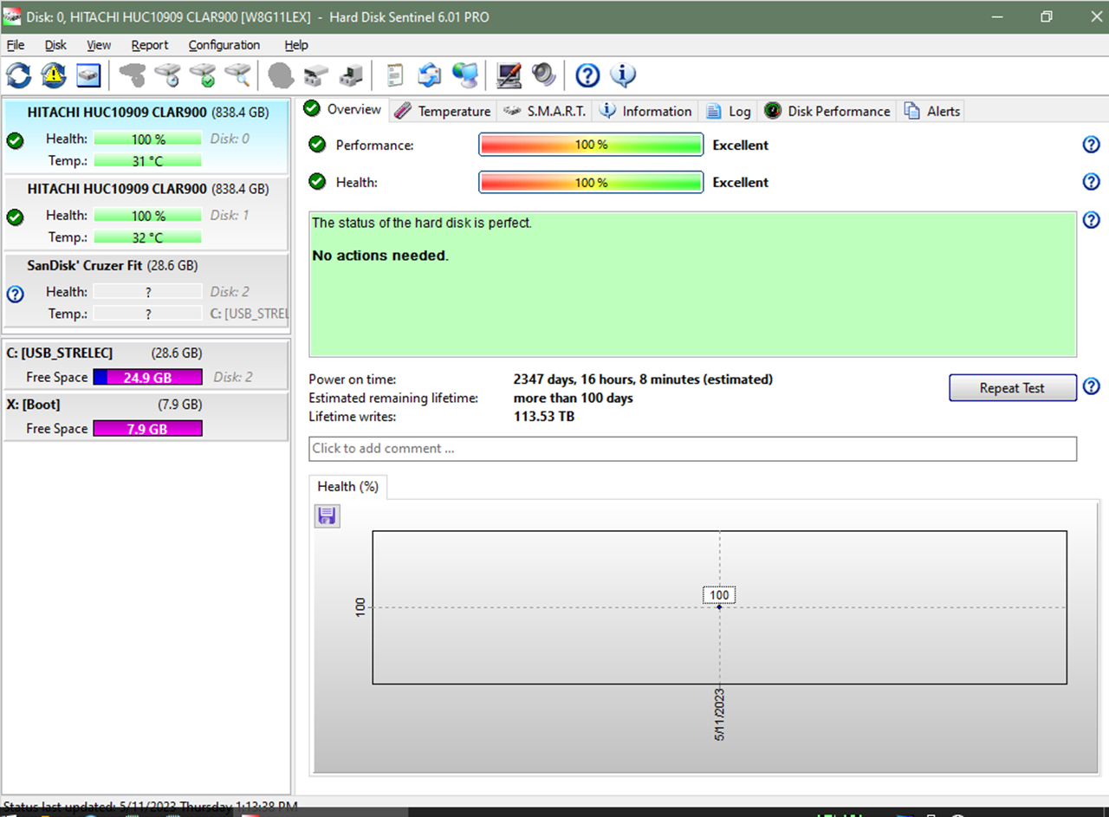Image resolution: width=1109 pixels, height=817 pixels.
Task: Open the Disk Performance tab
Action: [828, 111]
